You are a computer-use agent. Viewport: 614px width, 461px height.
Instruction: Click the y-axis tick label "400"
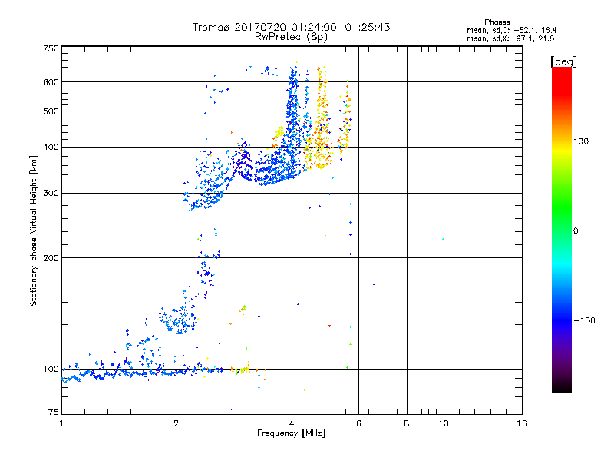(51, 147)
